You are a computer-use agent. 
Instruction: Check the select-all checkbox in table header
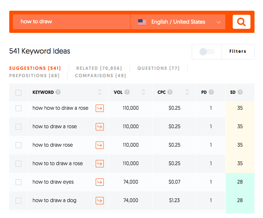pyautogui.click(x=18, y=93)
